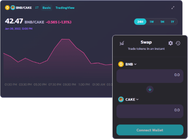Image resolution: width=188 pixels, height=139 pixels.
Task: Open the recent transactions history icon
Action: pos(178,43)
